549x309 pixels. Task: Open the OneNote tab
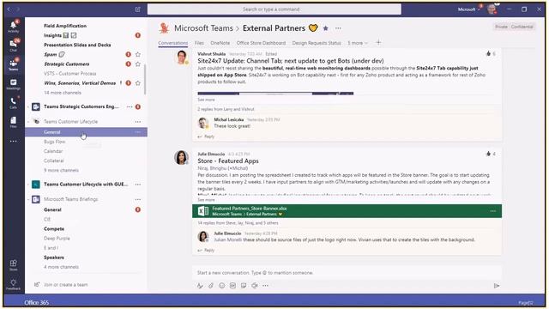(x=220, y=43)
